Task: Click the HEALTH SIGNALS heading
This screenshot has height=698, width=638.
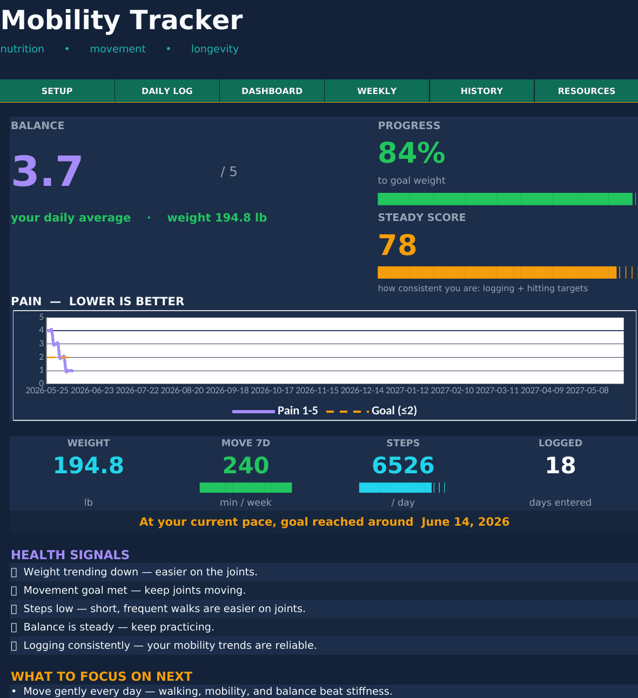Action: pyautogui.click(x=70, y=555)
